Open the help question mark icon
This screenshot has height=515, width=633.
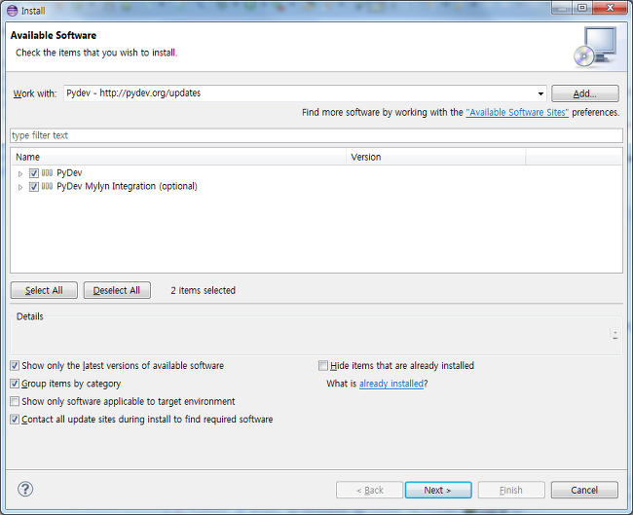(25, 489)
